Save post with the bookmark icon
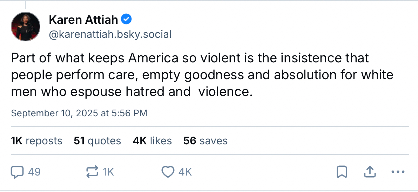Screen dimensions: 418x192 (x=342, y=172)
